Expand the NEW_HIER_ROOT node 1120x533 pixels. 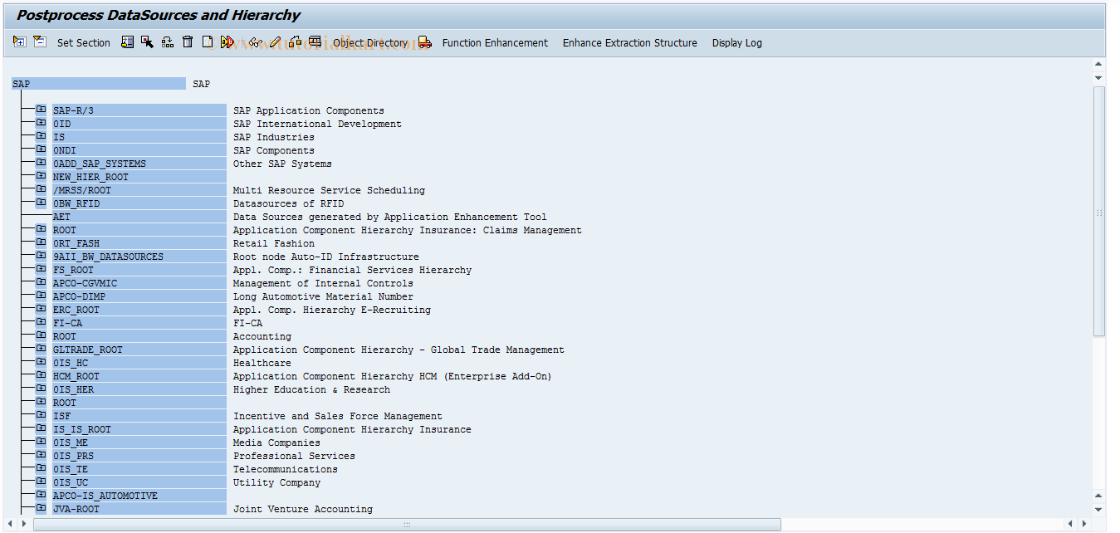(x=41, y=176)
